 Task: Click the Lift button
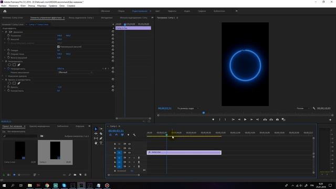(265, 120)
